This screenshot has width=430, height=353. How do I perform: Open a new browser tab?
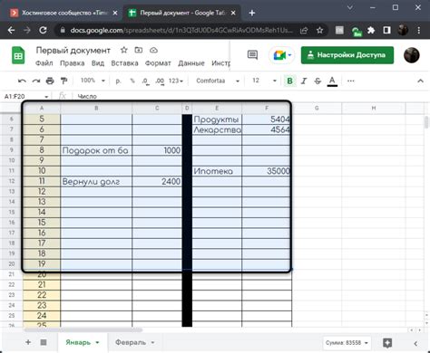252,13
